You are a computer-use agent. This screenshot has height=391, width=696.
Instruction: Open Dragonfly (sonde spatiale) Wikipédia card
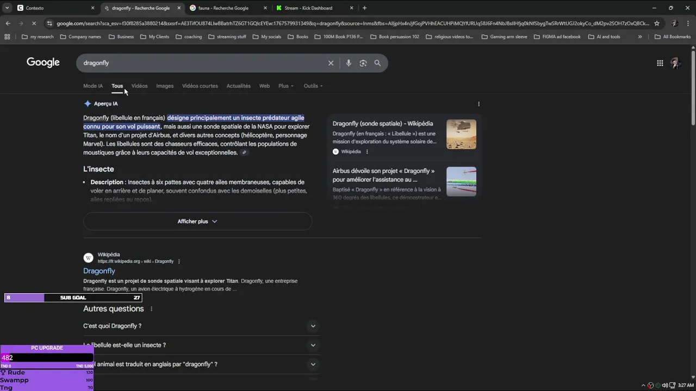(x=383, y=124)
